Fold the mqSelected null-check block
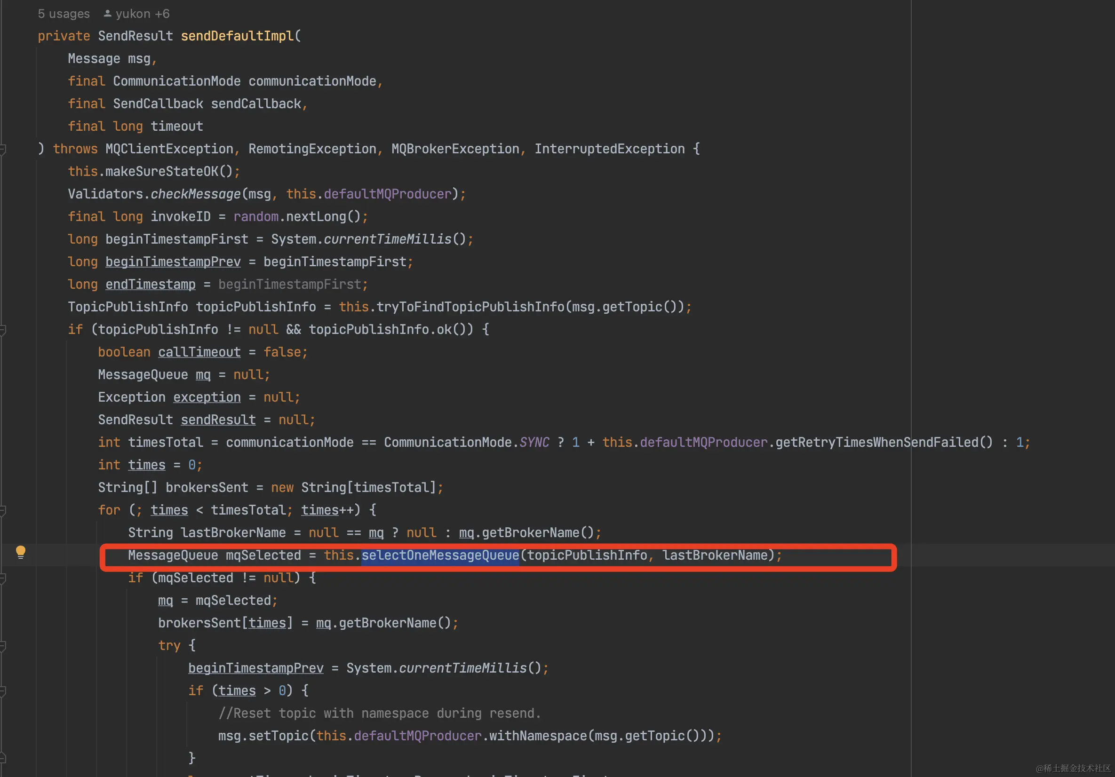 pyautogui.click(x=3, y=578)
